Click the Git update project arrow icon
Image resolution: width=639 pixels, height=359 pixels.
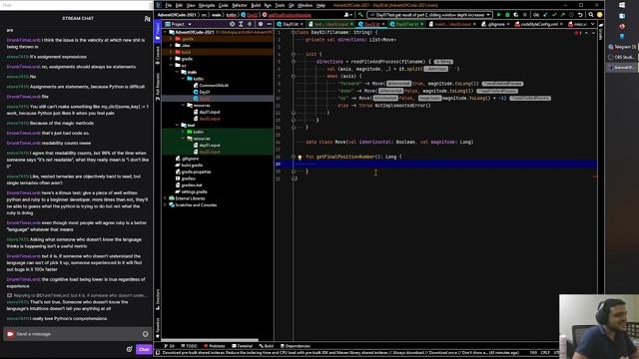coord(545,15)
